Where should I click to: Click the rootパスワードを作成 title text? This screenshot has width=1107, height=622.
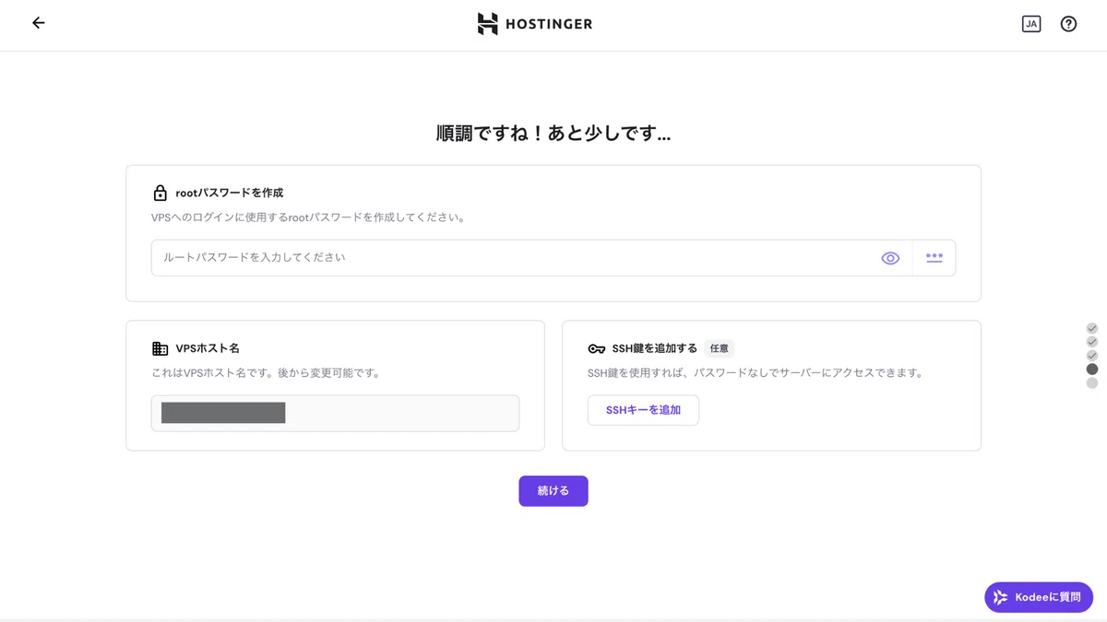pyautogui.click(x=230, y=193)
